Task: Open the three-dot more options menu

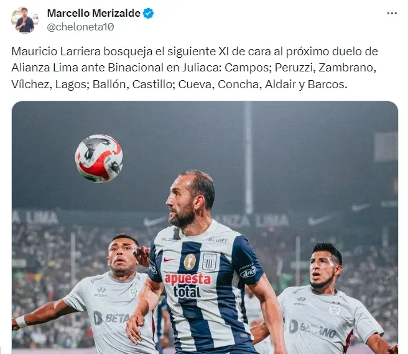Action: click(392, 13)
